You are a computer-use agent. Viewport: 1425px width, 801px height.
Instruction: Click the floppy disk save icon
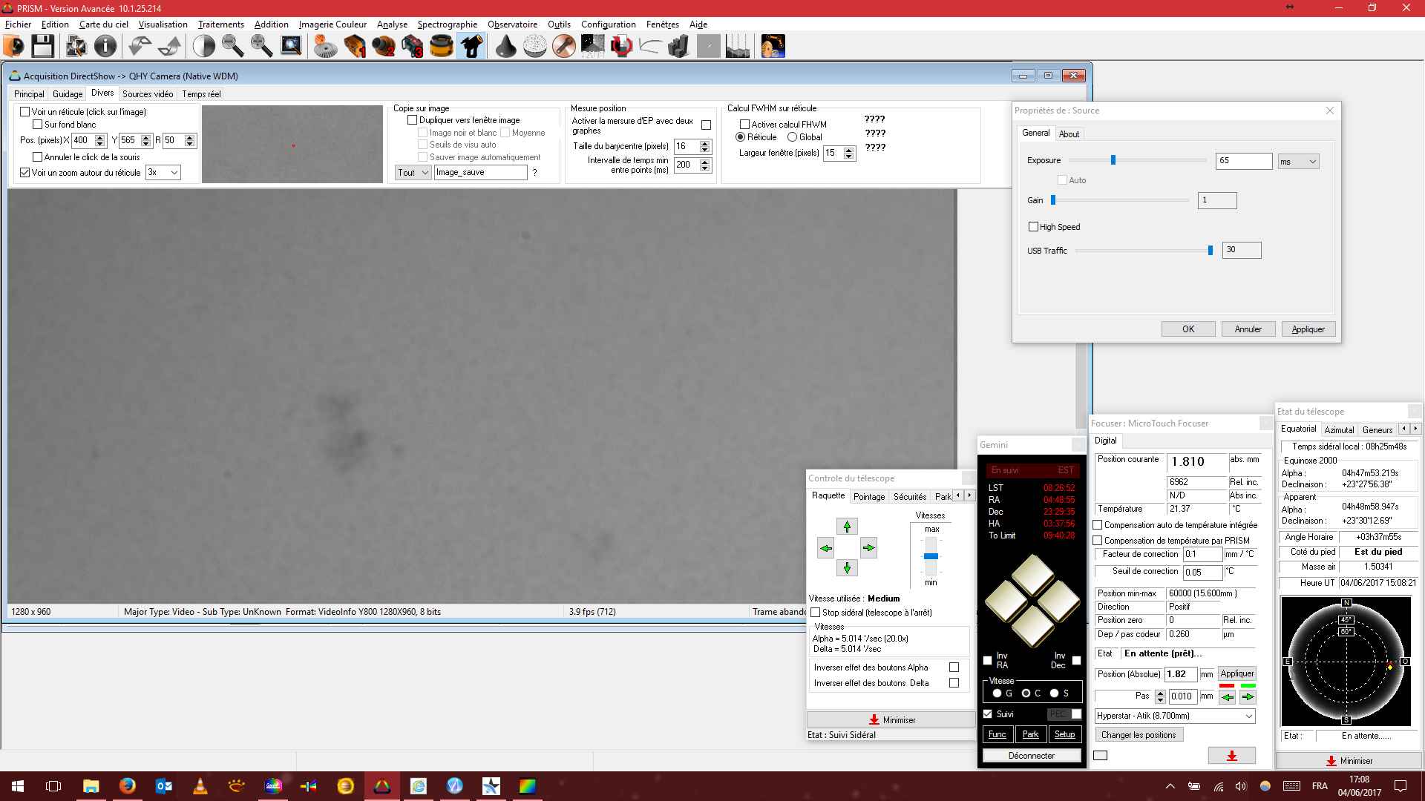pos(42,46)
